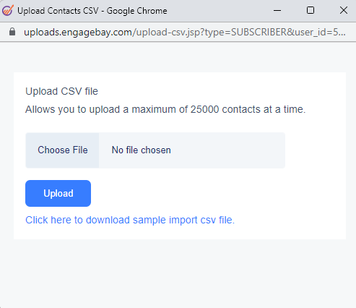Click the truncated user_id end of the URL

320,32
